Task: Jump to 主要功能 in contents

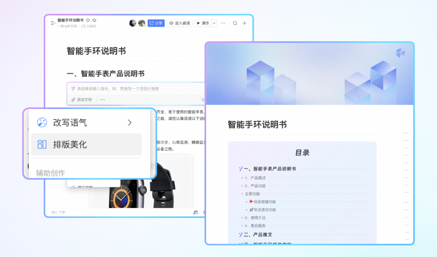Action: pyautogui.click(x=252, y=194)
